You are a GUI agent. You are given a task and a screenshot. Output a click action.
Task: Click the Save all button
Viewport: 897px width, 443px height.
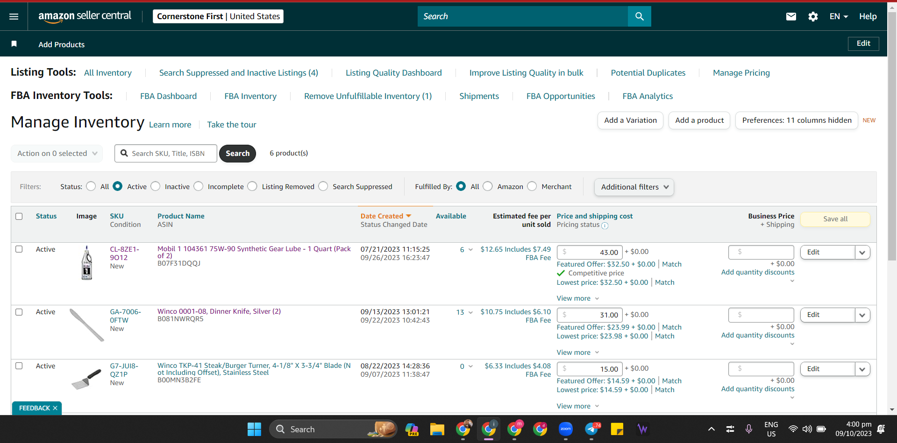coord(835,219)
